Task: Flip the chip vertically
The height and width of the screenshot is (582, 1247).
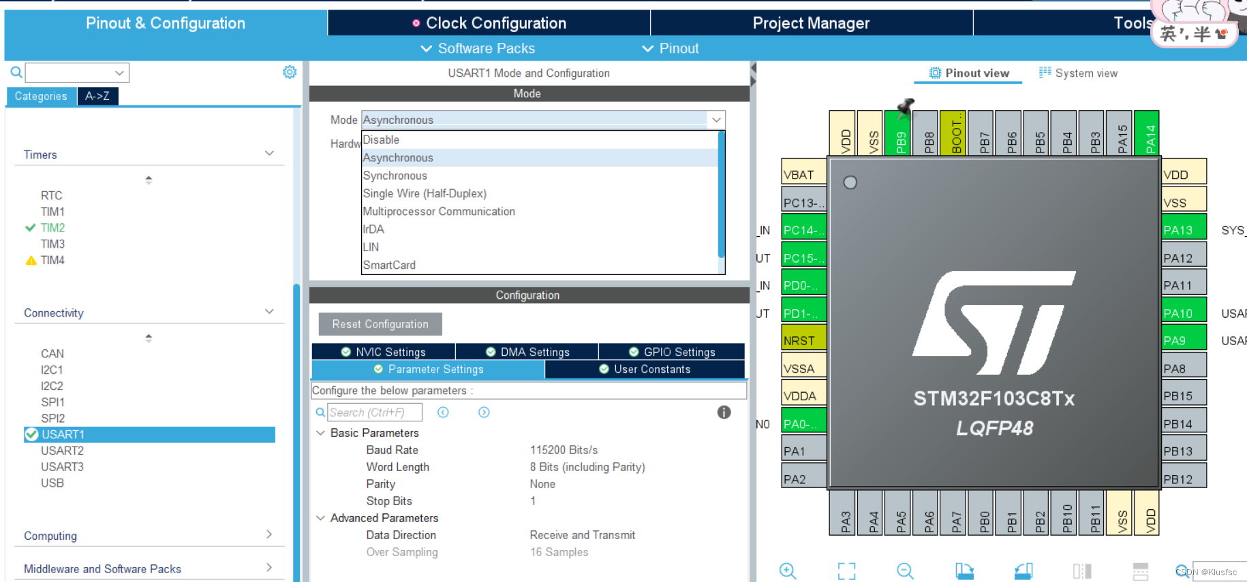Action: [1141, 570]
